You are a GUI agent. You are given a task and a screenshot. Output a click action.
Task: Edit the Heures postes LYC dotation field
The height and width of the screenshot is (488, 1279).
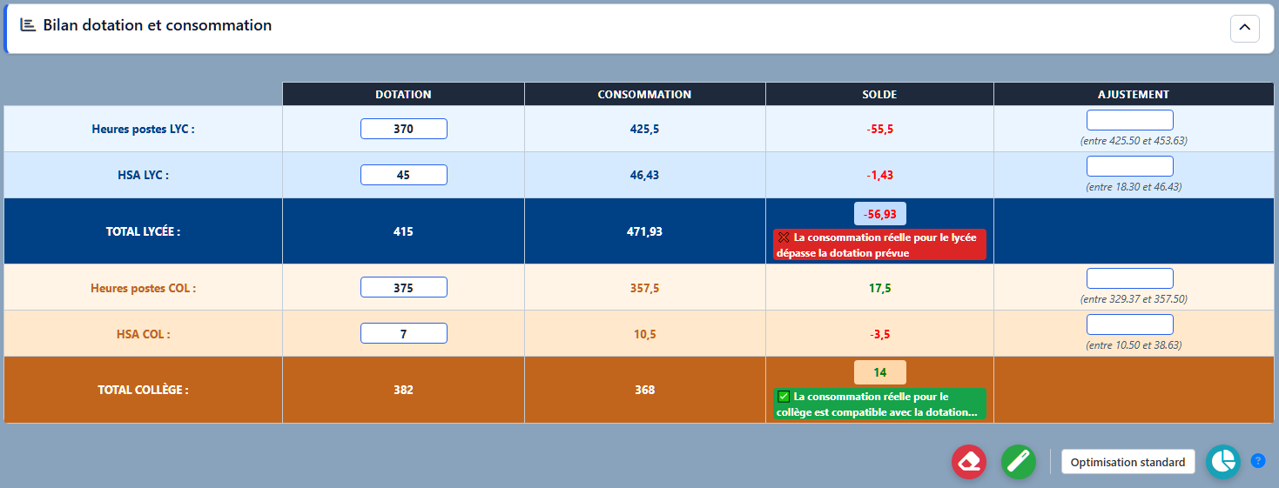pyautogui.click(x=403, y=129)
